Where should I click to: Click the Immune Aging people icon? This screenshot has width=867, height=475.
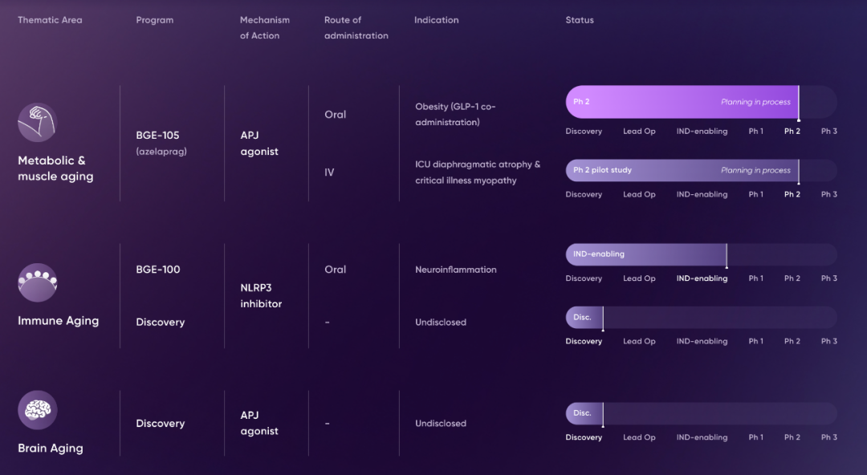pos(37,282)
